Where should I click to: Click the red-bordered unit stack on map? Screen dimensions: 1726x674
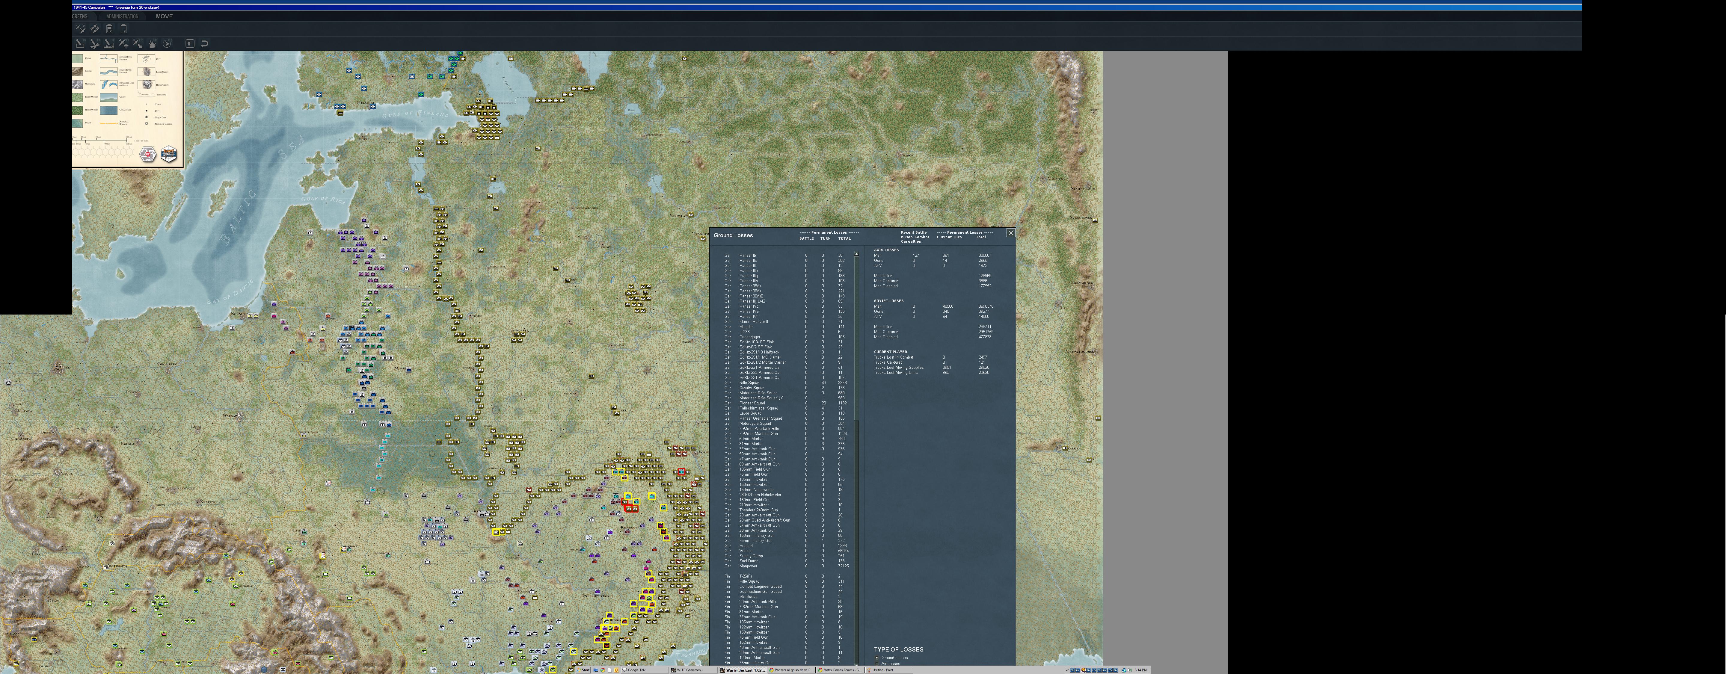coord(630,509)
